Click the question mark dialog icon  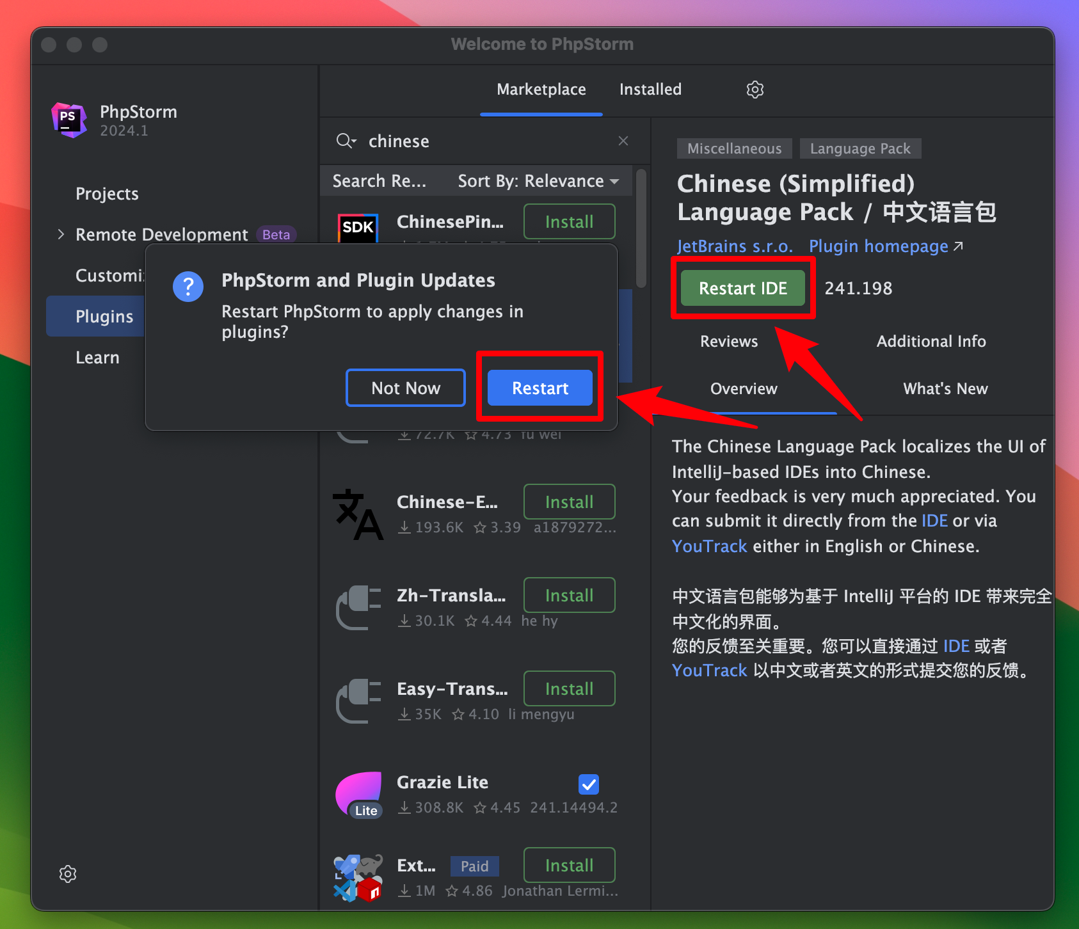coord(188,287)
